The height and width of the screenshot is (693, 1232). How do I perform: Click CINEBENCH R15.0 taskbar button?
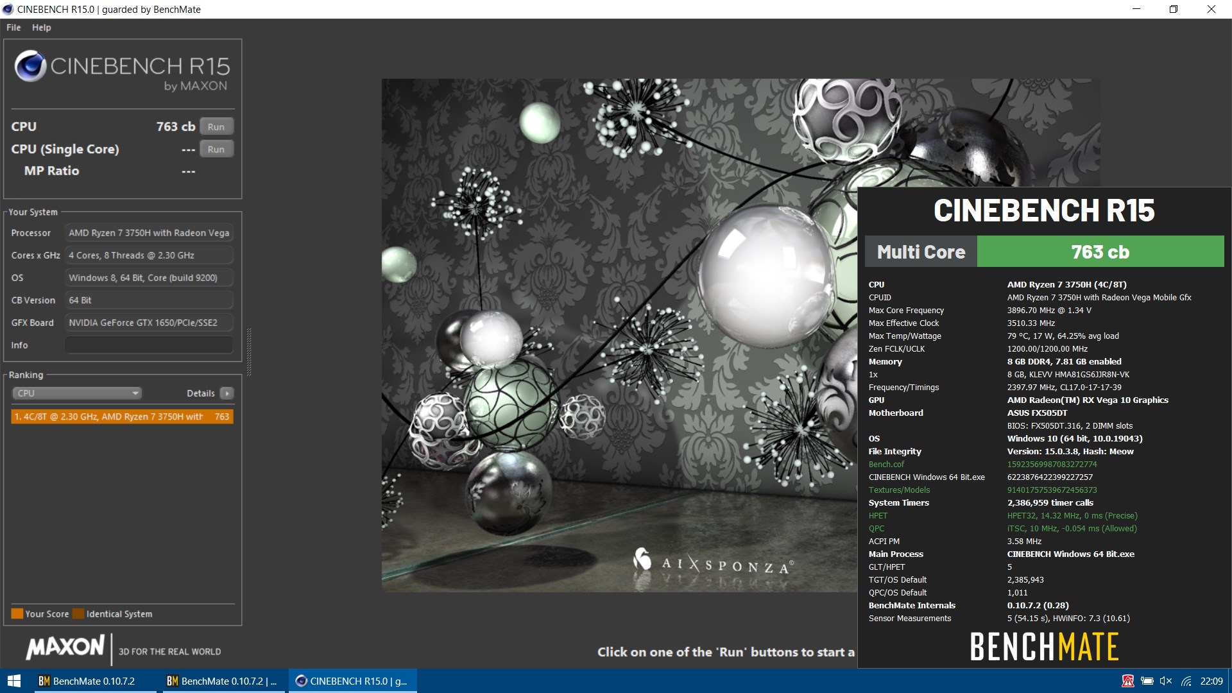click(352, 681)
